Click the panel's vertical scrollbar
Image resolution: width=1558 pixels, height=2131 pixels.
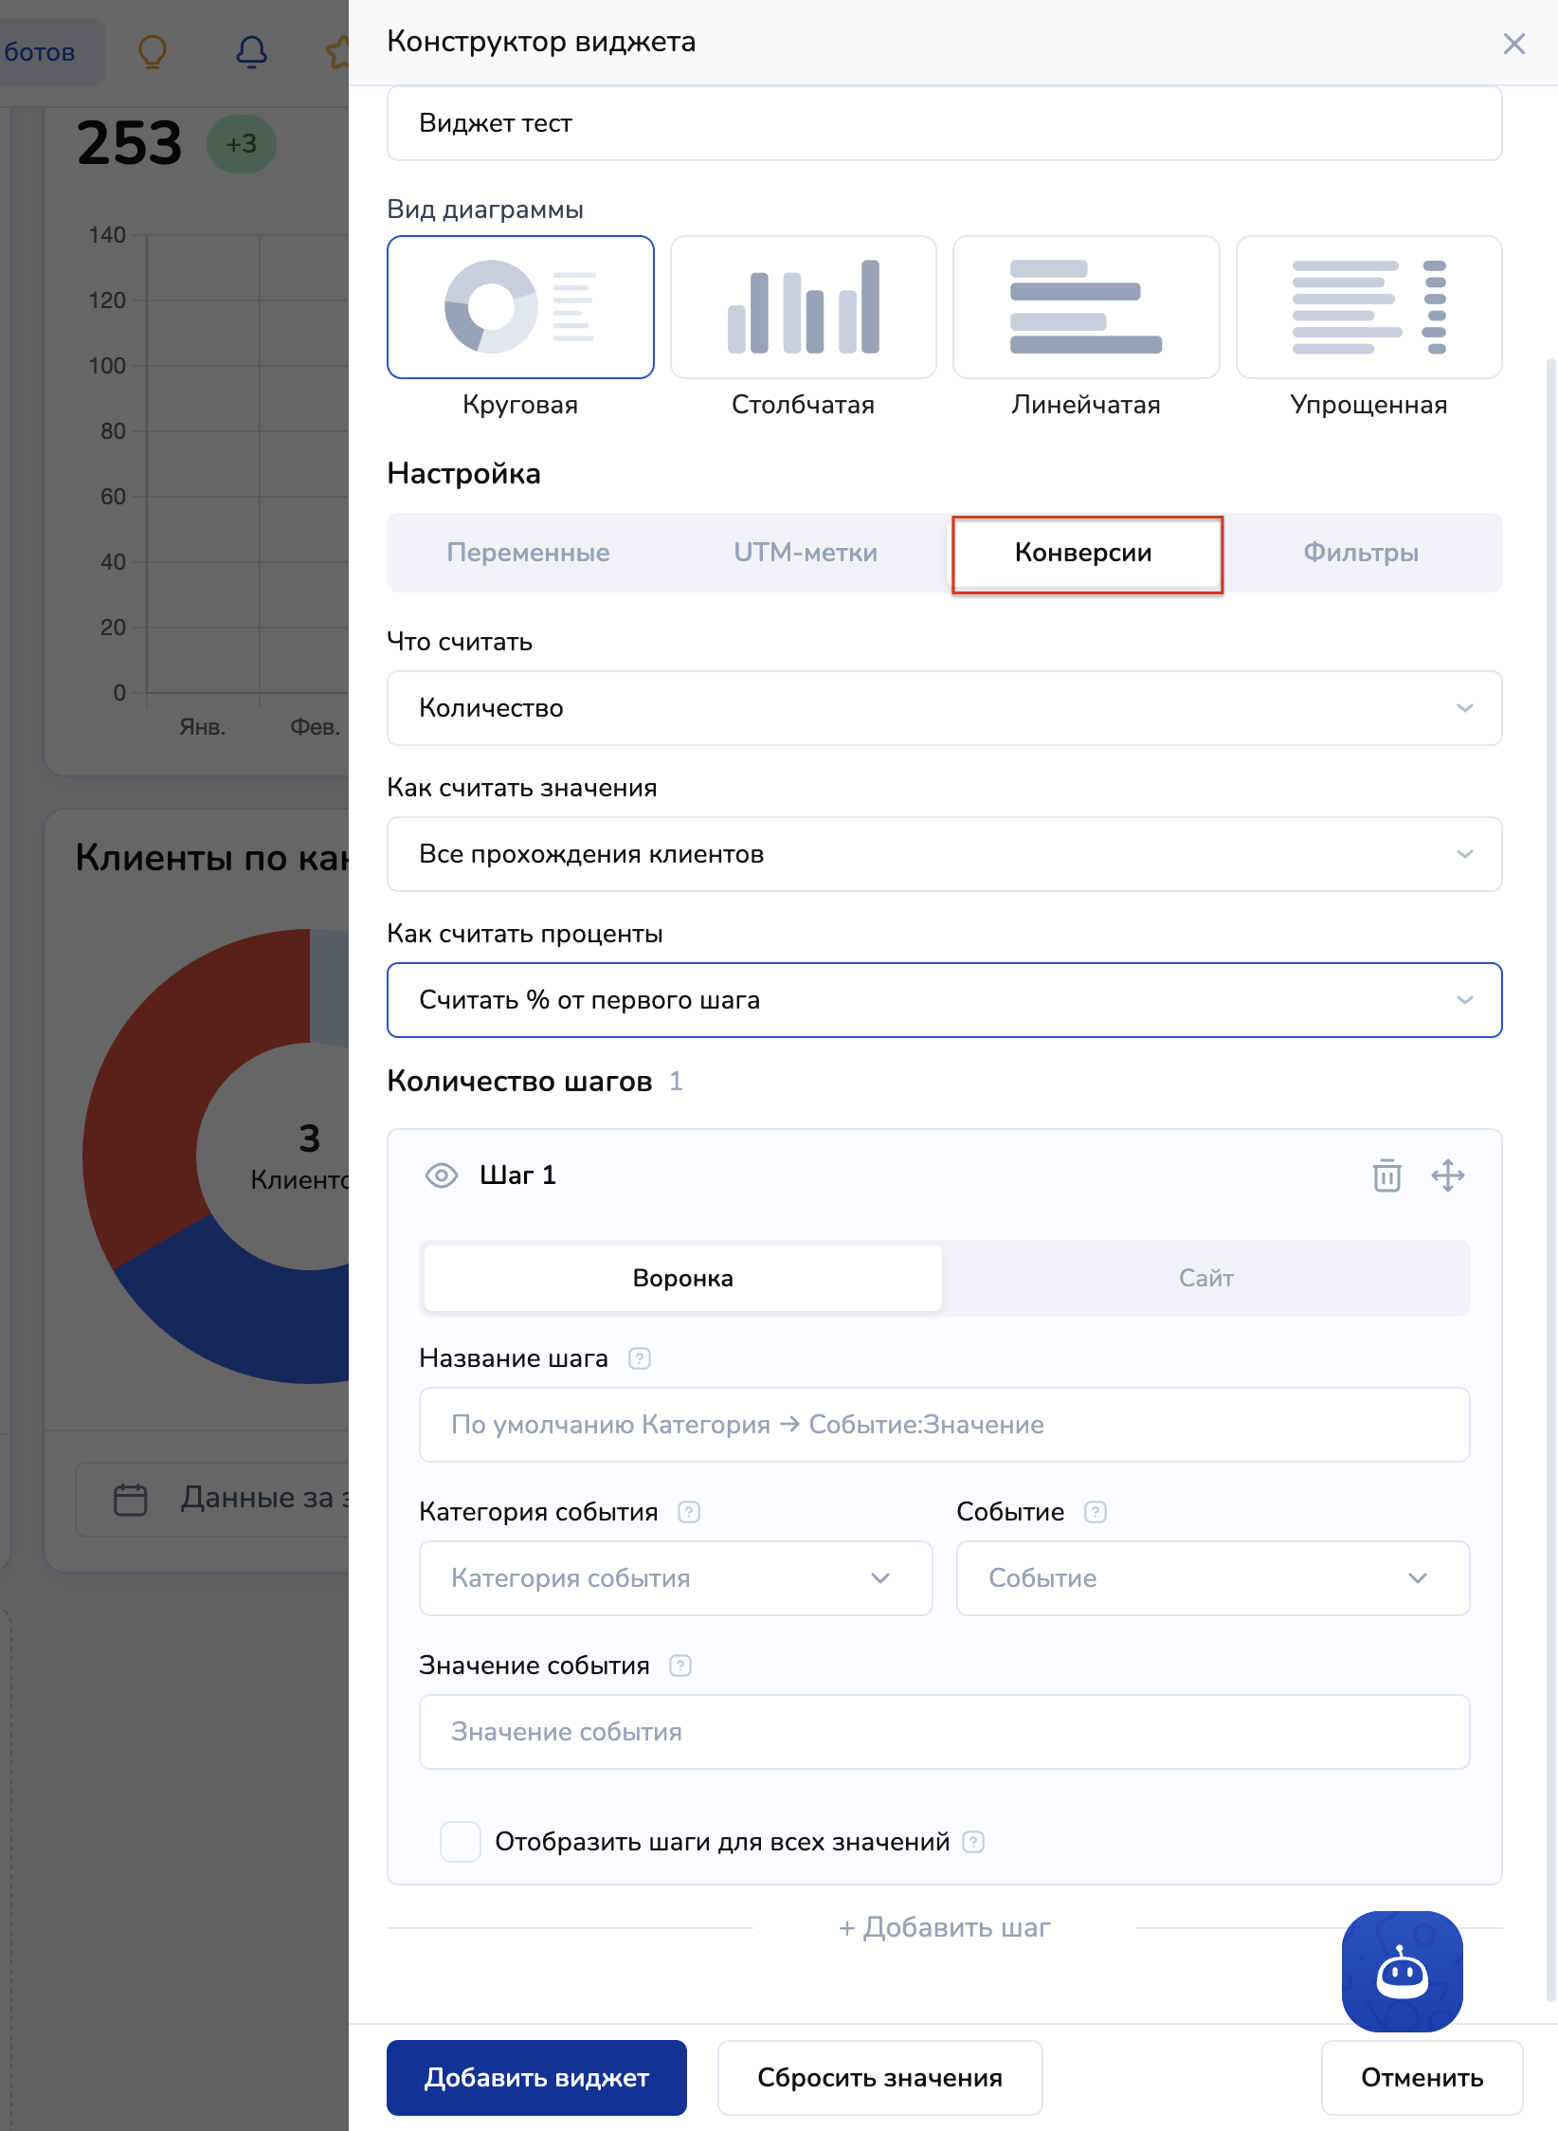pos(1550,1138)
